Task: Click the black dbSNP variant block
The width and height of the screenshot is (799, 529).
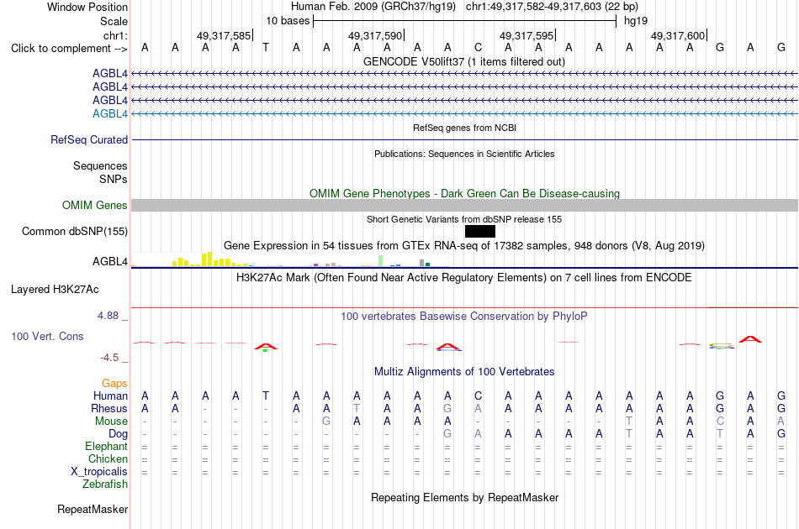Action: [x=480, y=232]
